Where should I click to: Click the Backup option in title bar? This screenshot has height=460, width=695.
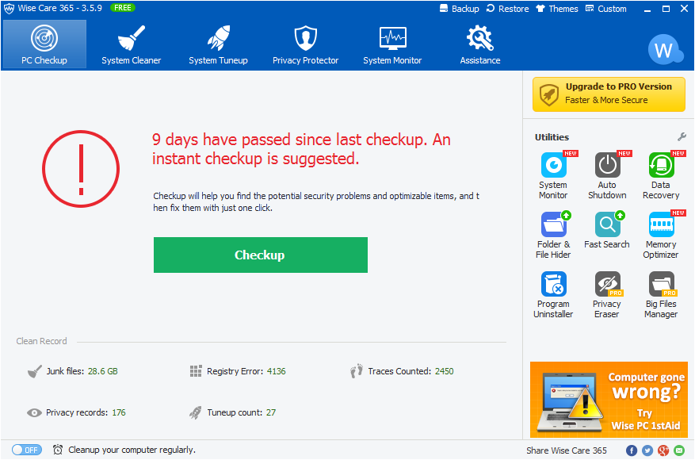click(459, 9)
